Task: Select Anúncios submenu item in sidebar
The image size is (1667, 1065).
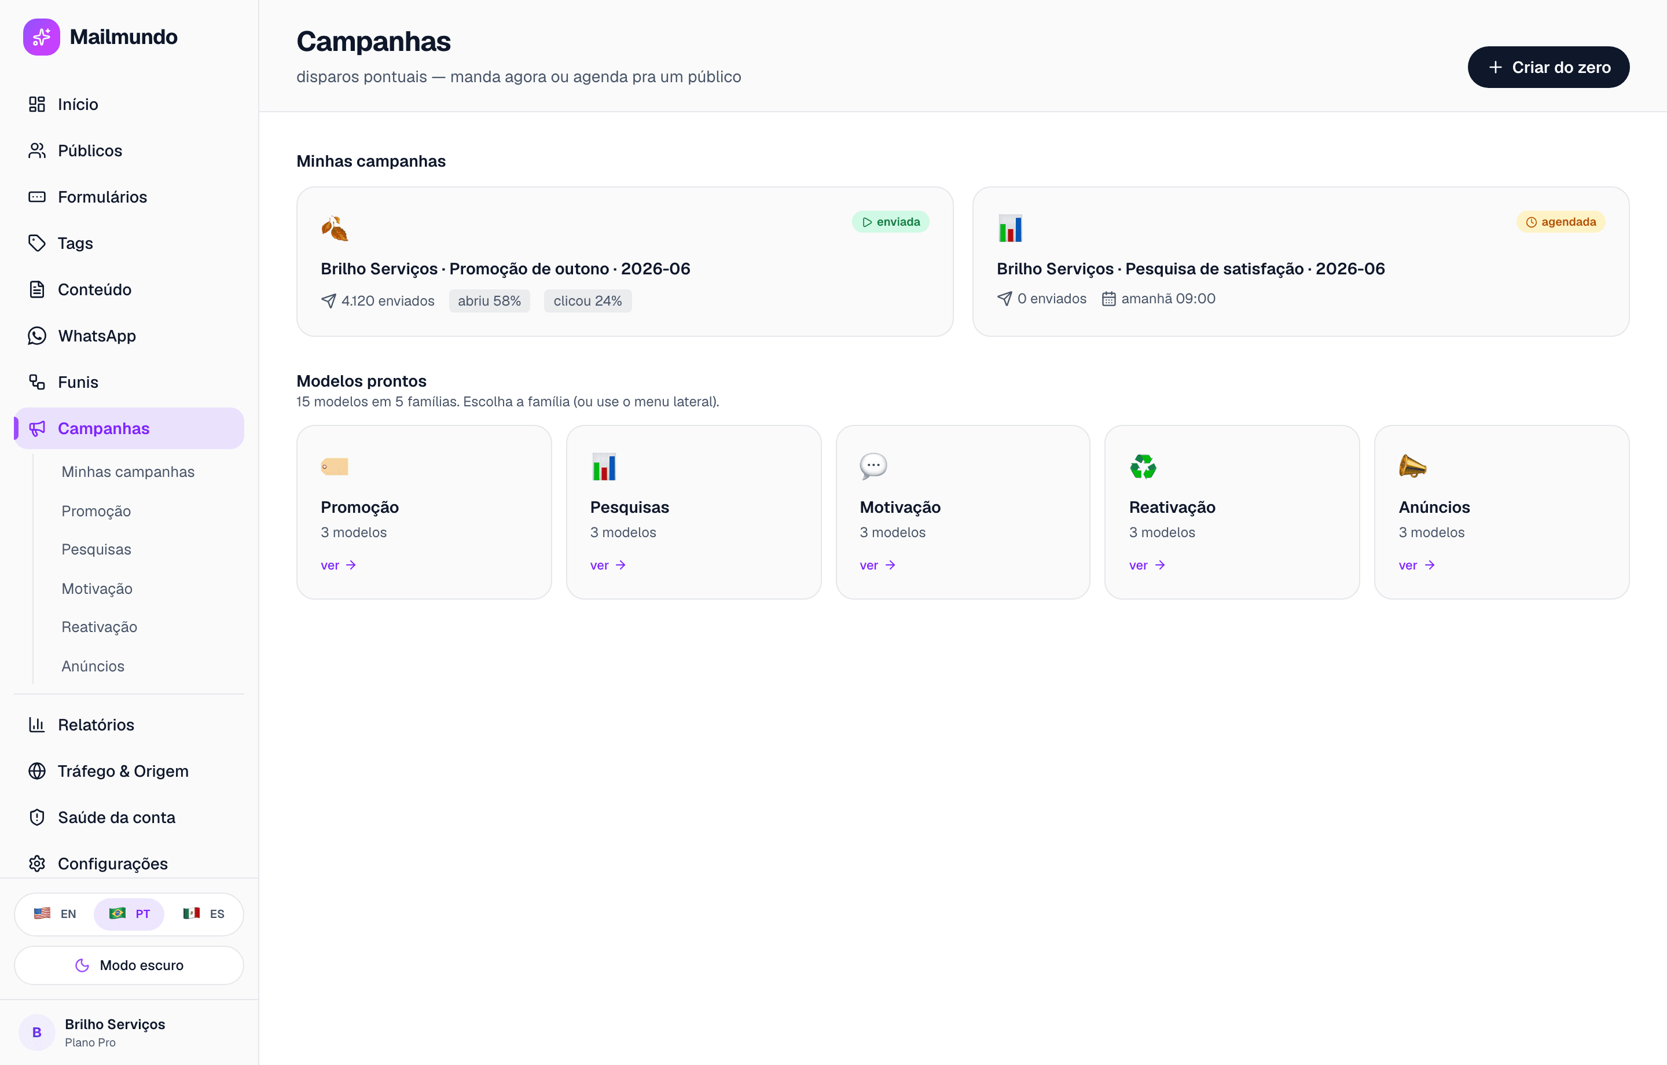Action: (x=93, y=667)
